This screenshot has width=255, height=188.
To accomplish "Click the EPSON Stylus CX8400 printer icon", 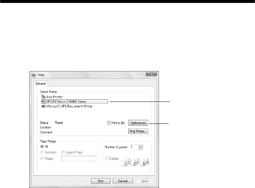I will (43, 102).
